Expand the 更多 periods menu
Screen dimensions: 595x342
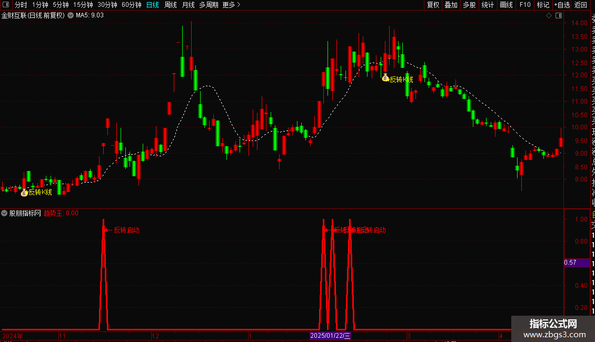pos(231,5)
